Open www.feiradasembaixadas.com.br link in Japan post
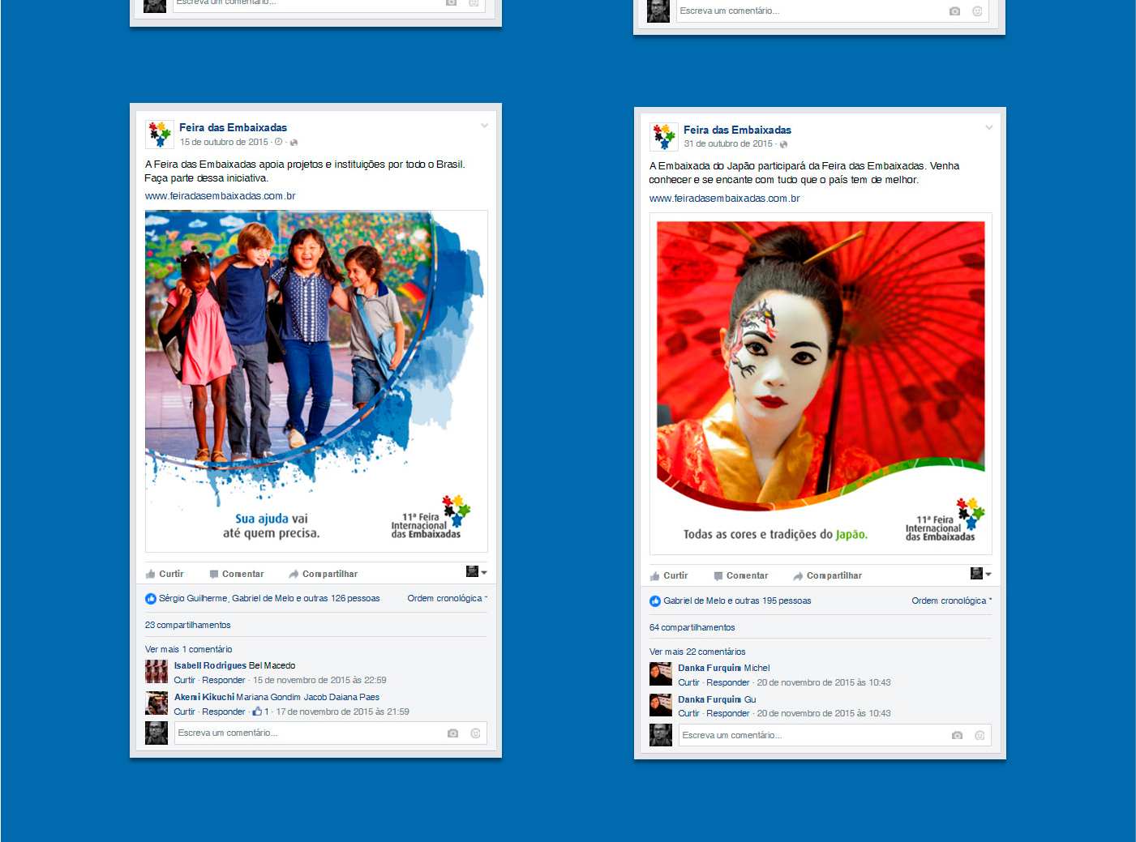The width and height of the screenshot is (1136, 842). (724, 199)
